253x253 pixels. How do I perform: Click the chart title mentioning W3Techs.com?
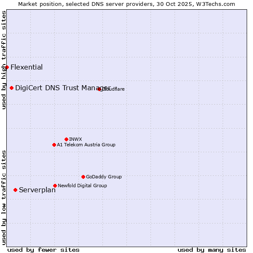coord(126,4)
